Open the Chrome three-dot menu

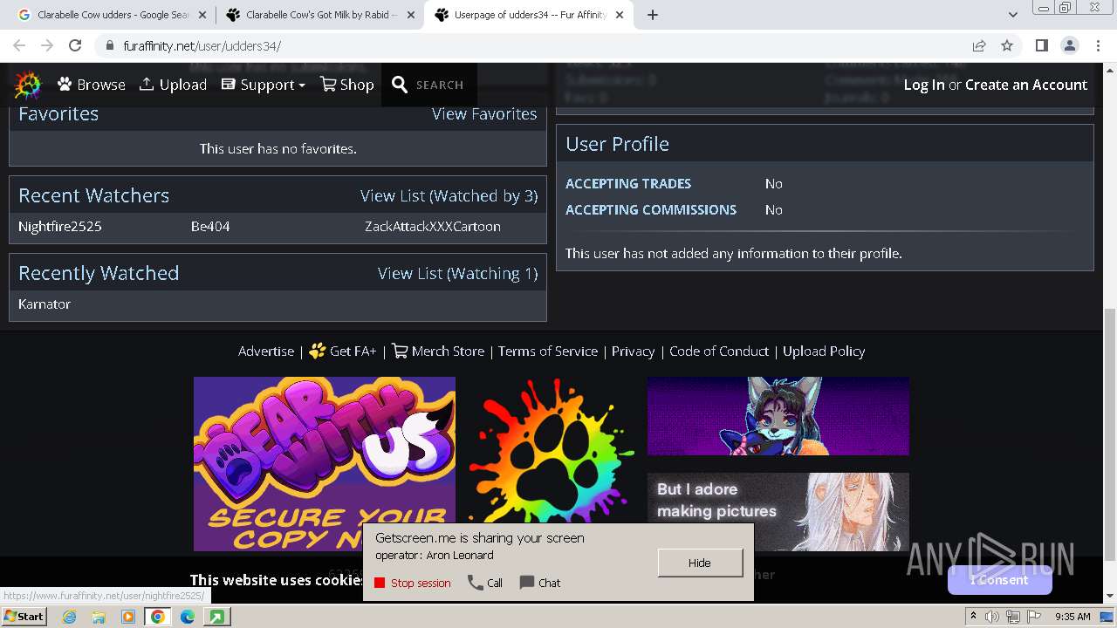click(x=1098, y=45)
